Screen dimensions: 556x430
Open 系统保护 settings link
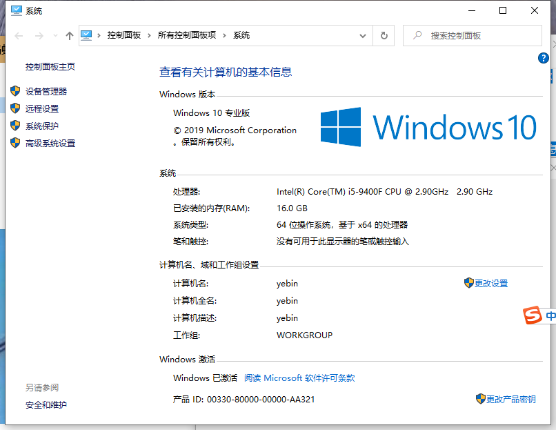point(42,126)
